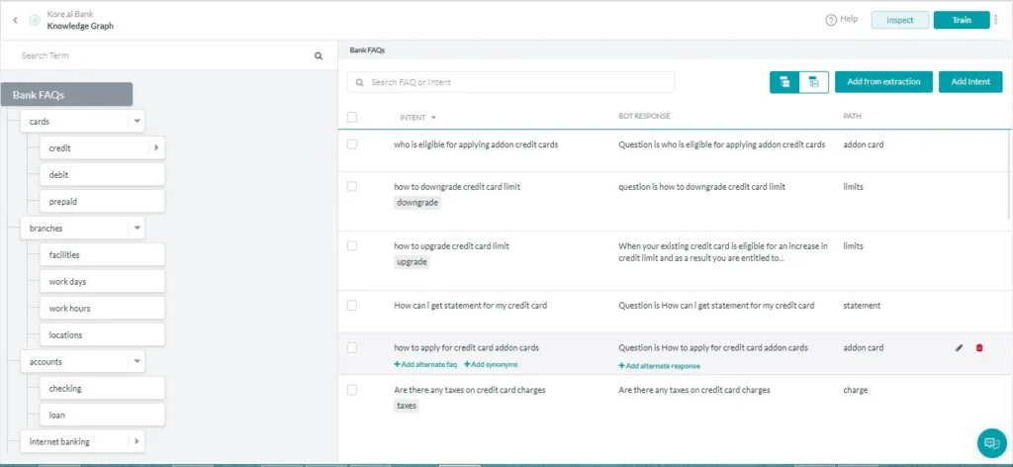Open Help with the question mark icon
This screenshot has width=1013, height=467.
click(831, 20)
